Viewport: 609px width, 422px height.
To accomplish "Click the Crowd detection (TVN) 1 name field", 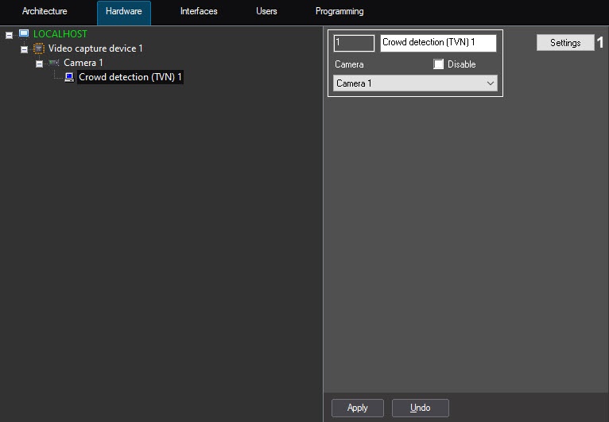I will (438, 43).
